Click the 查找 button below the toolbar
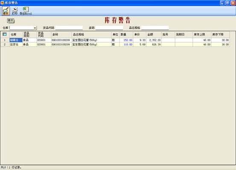 coord(11,21)
